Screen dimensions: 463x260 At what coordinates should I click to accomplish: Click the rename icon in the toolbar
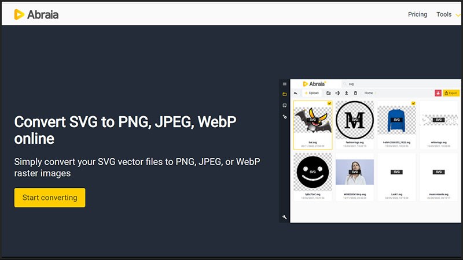pyautogui.click(x=337, y=93)
